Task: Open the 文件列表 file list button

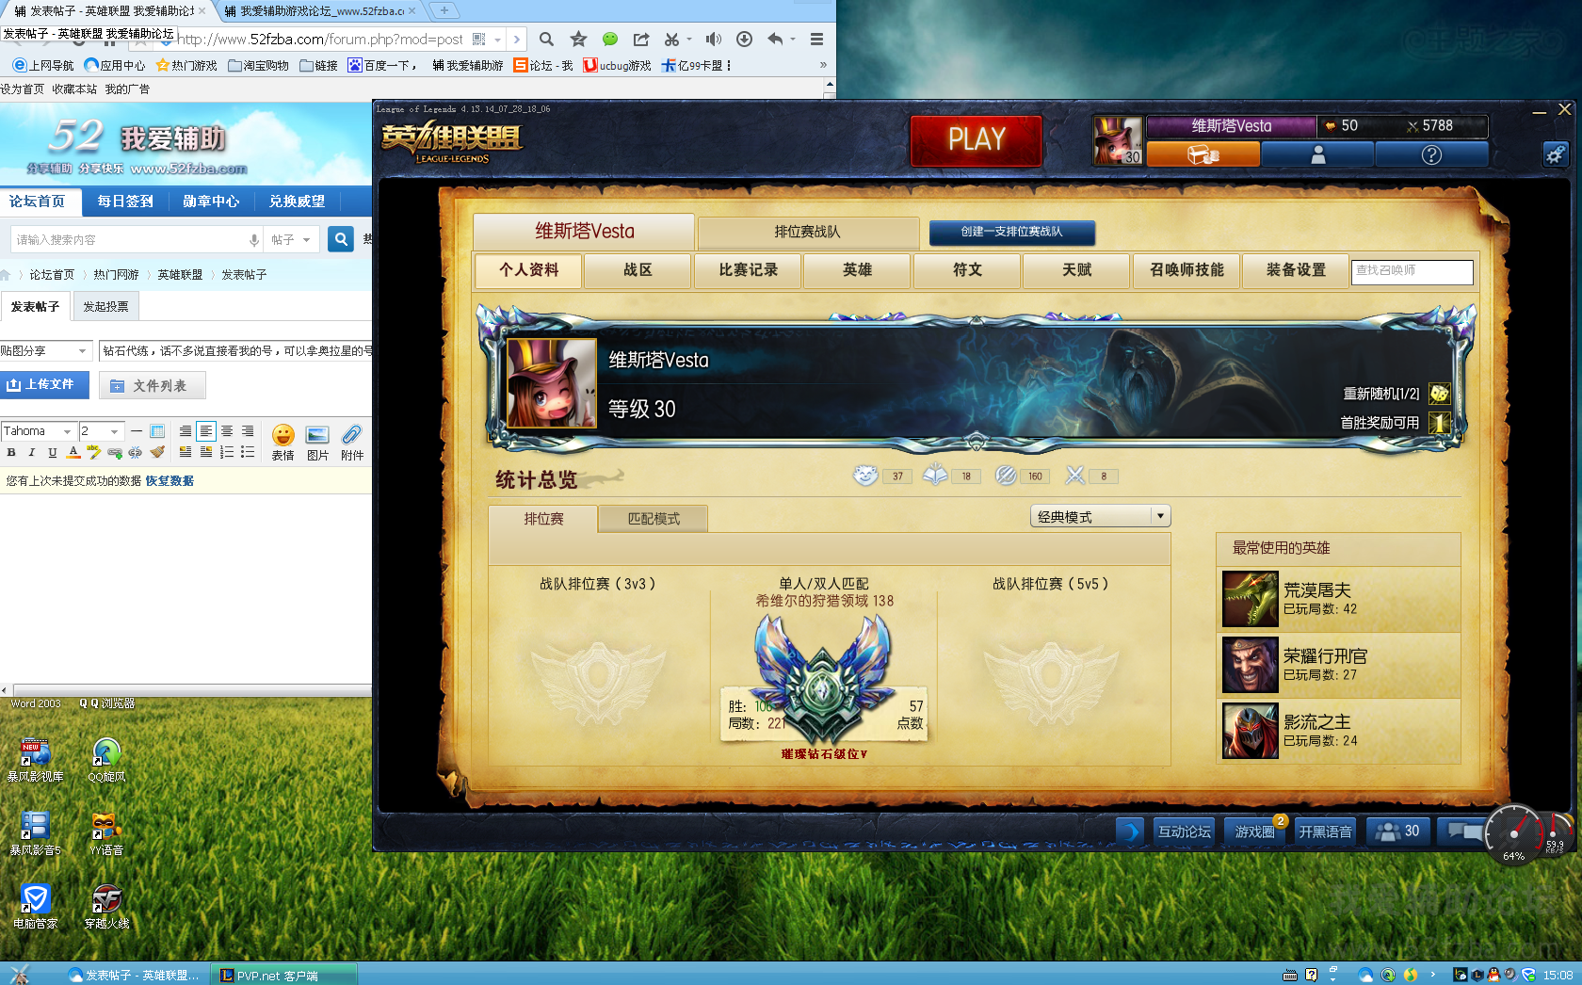Action: click(152, 386)
